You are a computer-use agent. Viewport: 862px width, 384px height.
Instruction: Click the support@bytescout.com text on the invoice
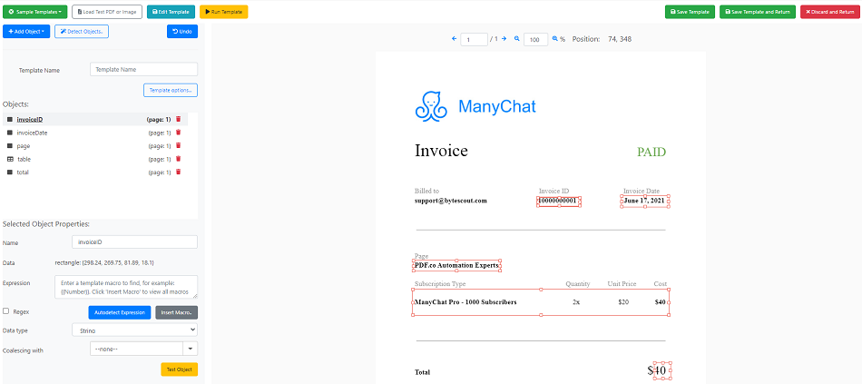tap(451, 201)
